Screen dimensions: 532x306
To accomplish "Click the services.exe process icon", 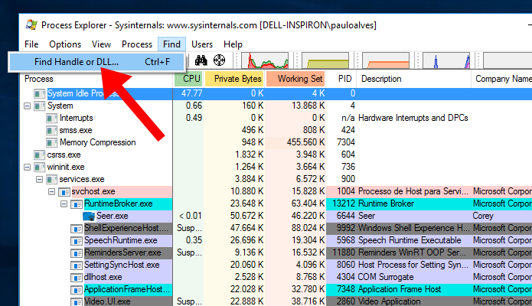I will click(x=51, y=179).
